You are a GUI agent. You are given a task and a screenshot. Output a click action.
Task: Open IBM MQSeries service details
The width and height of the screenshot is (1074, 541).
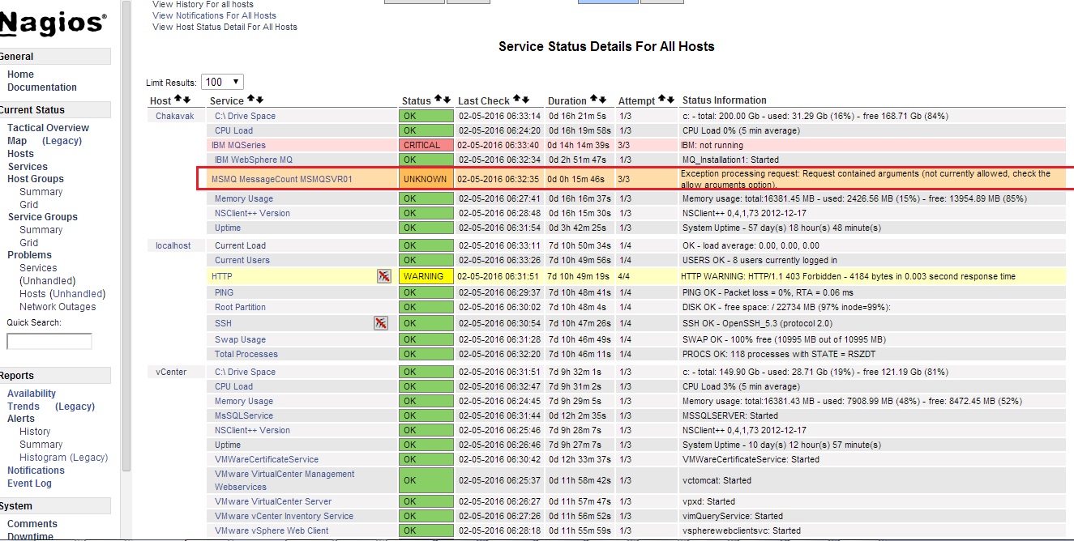pos(238,145)
